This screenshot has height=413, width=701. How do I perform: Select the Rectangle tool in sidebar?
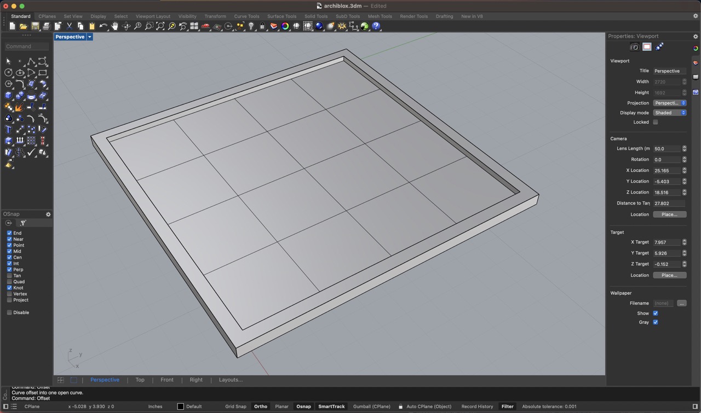[x=43, y=73]
